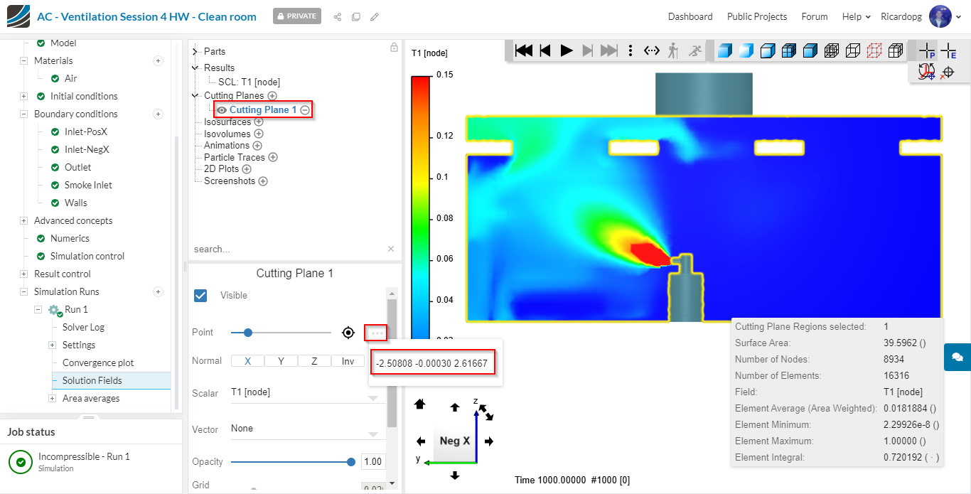Collapse Boundary conditions section
Screen dimensions: 971x494
tap(23, 114)
